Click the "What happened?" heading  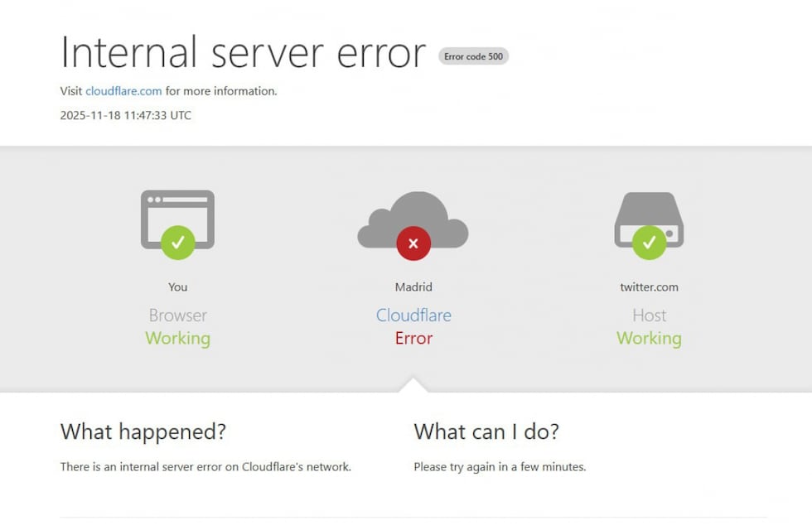point(143,431)
